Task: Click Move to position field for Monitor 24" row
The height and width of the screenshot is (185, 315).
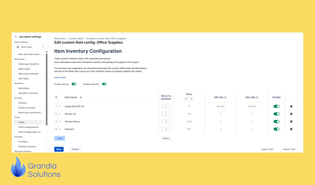Action: (x=166, y=114)
